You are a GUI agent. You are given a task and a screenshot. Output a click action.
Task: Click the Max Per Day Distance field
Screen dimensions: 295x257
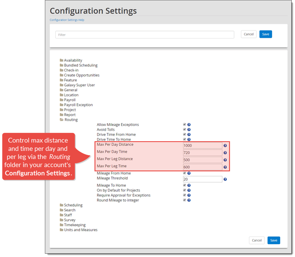(202, 145)
